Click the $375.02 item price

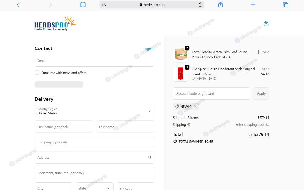[263, 52]
